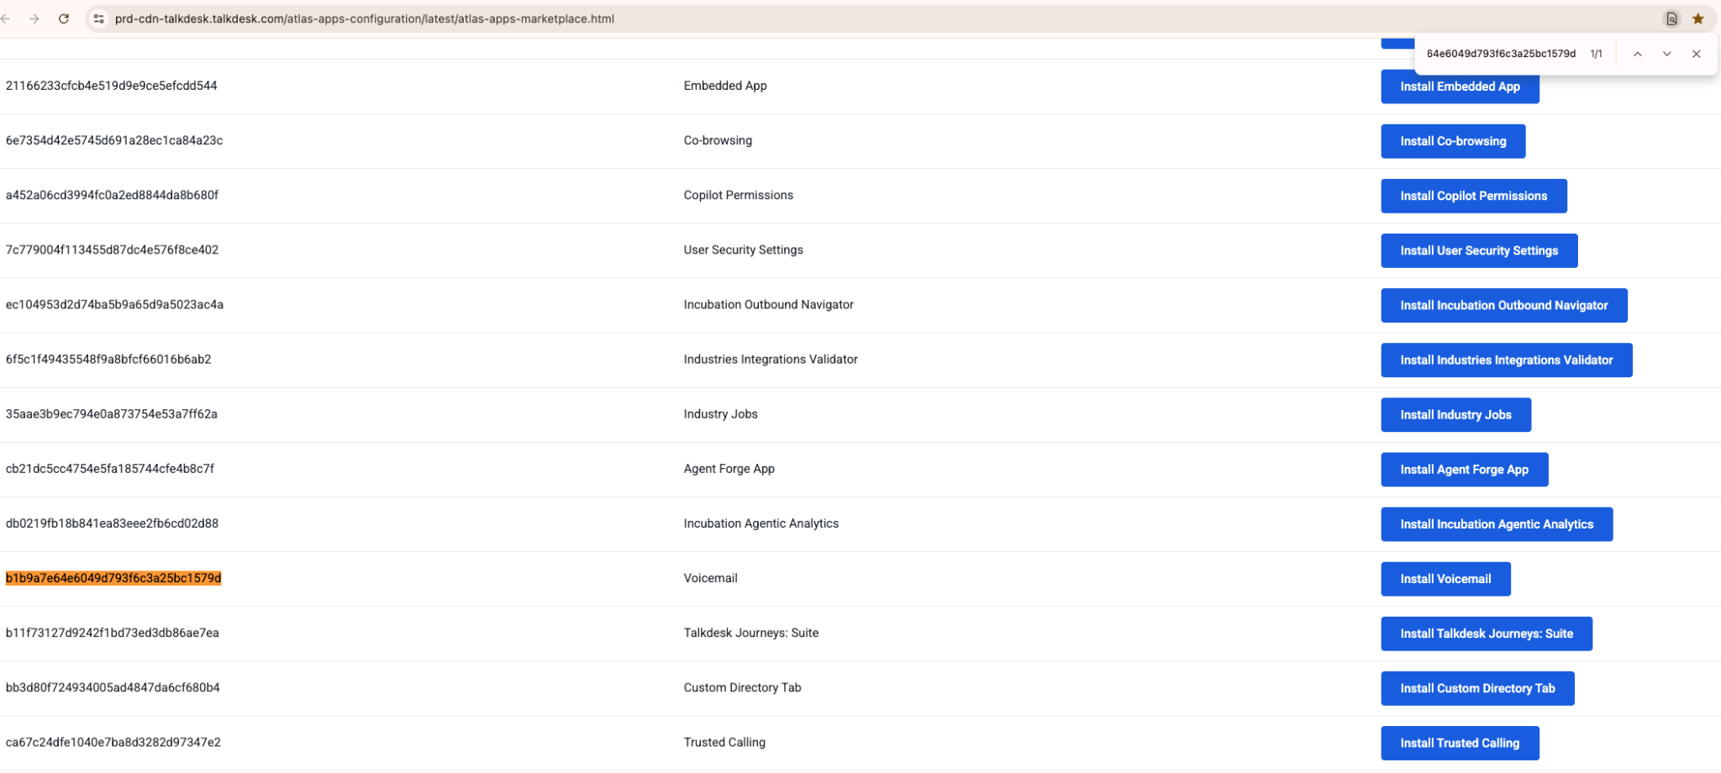Image resolution: width=1721 pixels, height=773 pixels.
Task: Click Install Incubation Outbound Navigator button
Action: (1503, 305)
